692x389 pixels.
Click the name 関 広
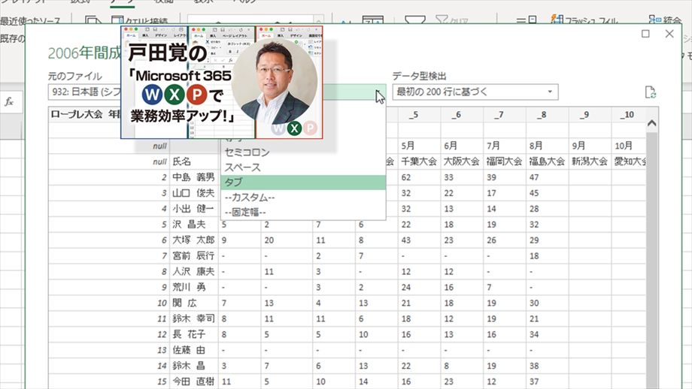[185, 303]
